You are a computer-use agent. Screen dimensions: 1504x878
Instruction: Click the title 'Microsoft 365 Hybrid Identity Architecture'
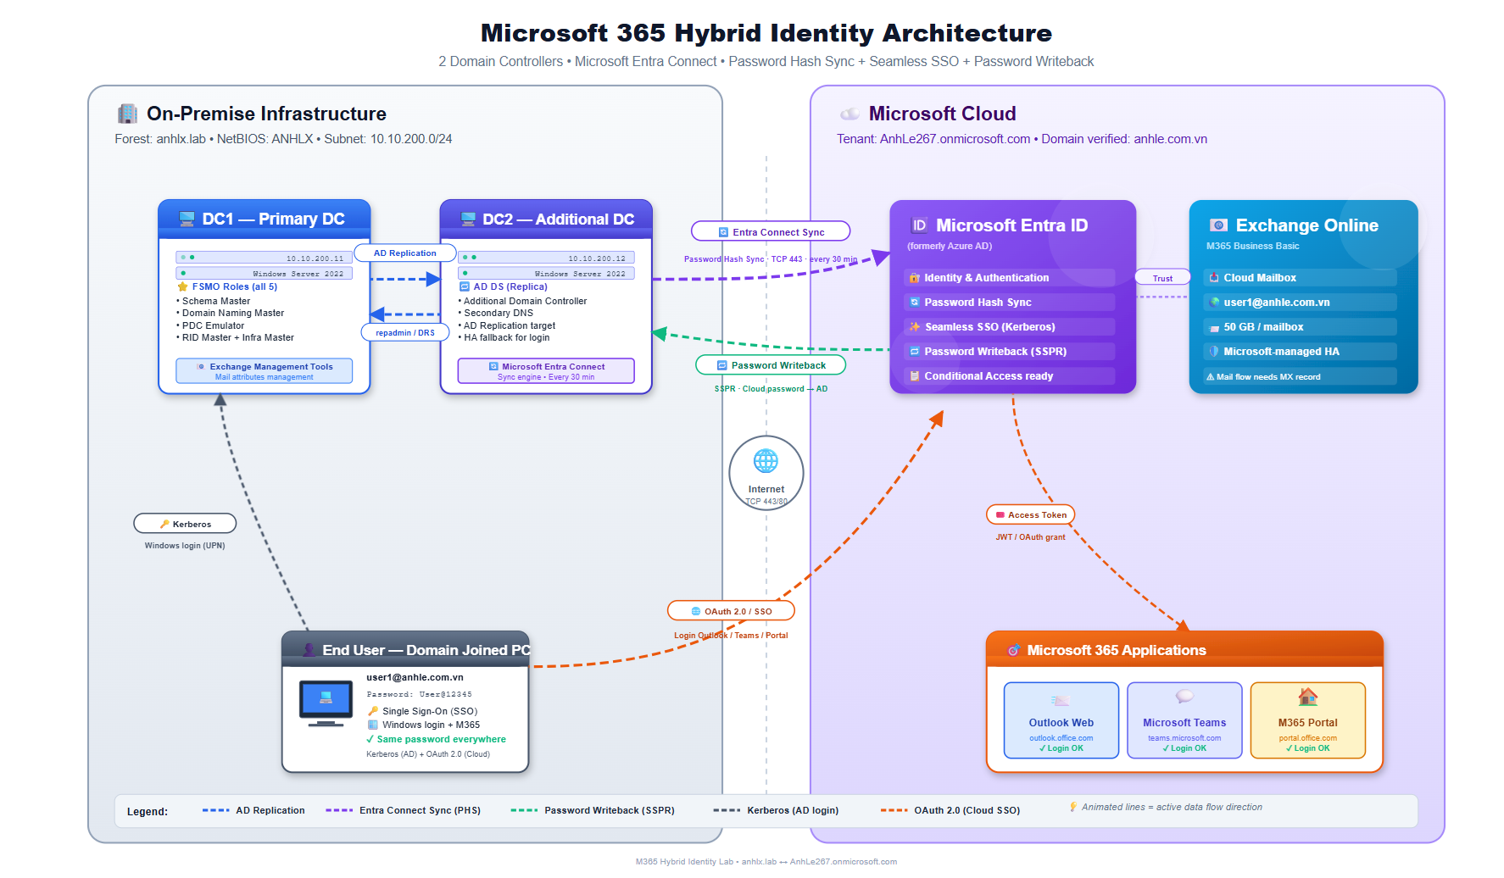coord(766,33)
